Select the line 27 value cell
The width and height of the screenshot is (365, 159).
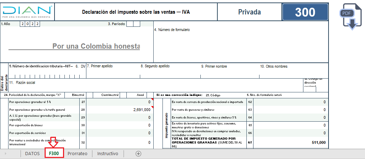(x=120, y=102)
